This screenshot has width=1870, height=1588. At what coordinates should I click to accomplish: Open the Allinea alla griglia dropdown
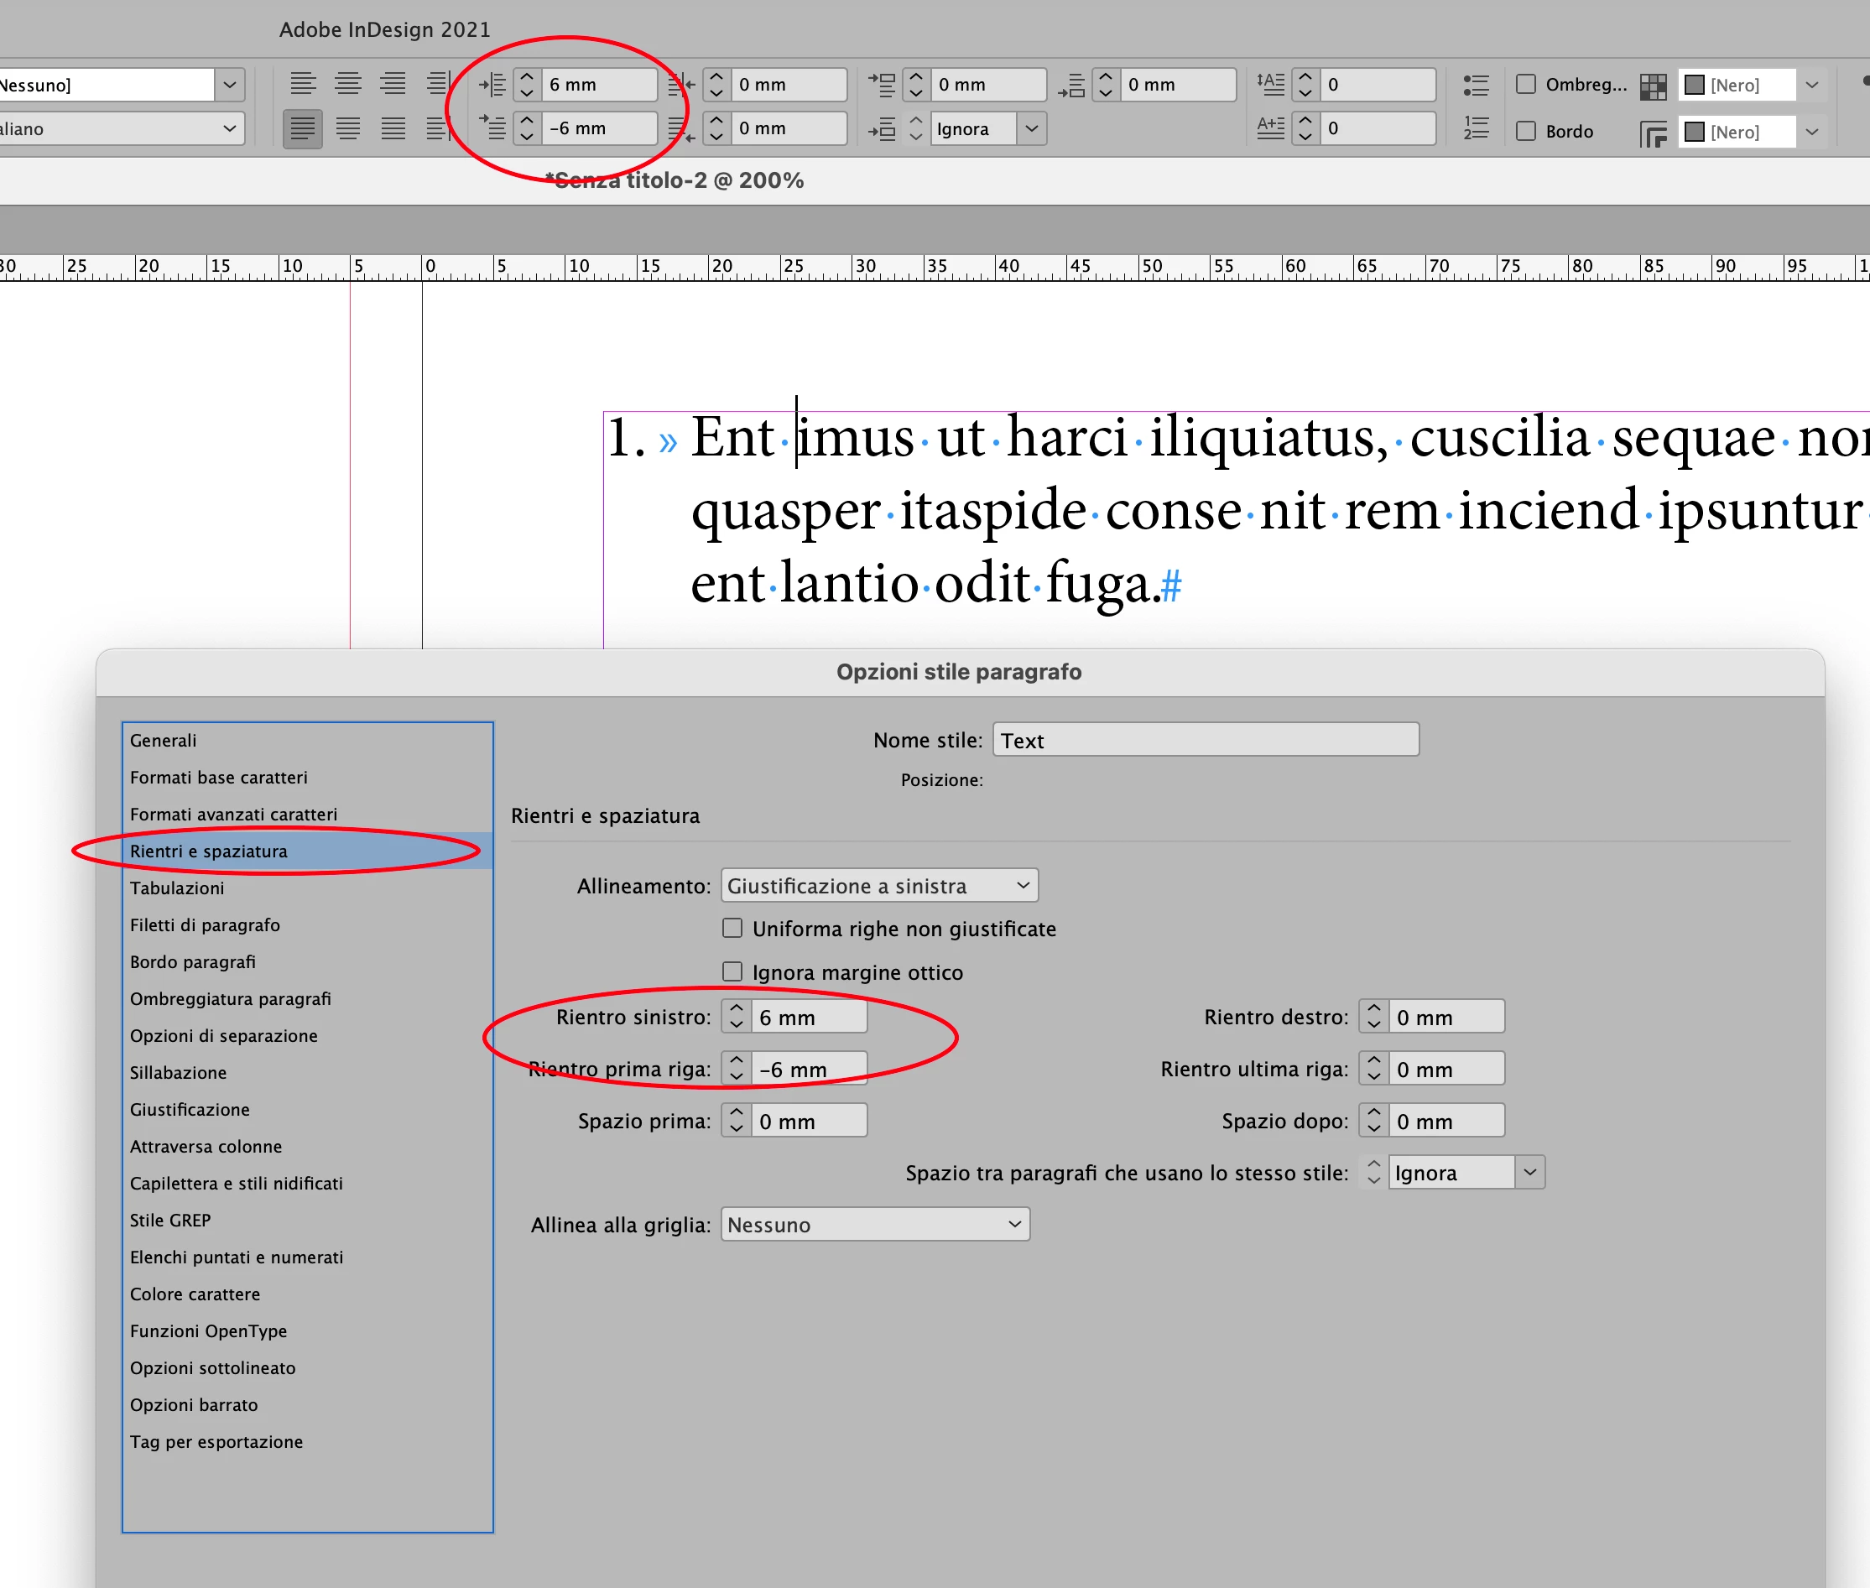point(875,1224)
